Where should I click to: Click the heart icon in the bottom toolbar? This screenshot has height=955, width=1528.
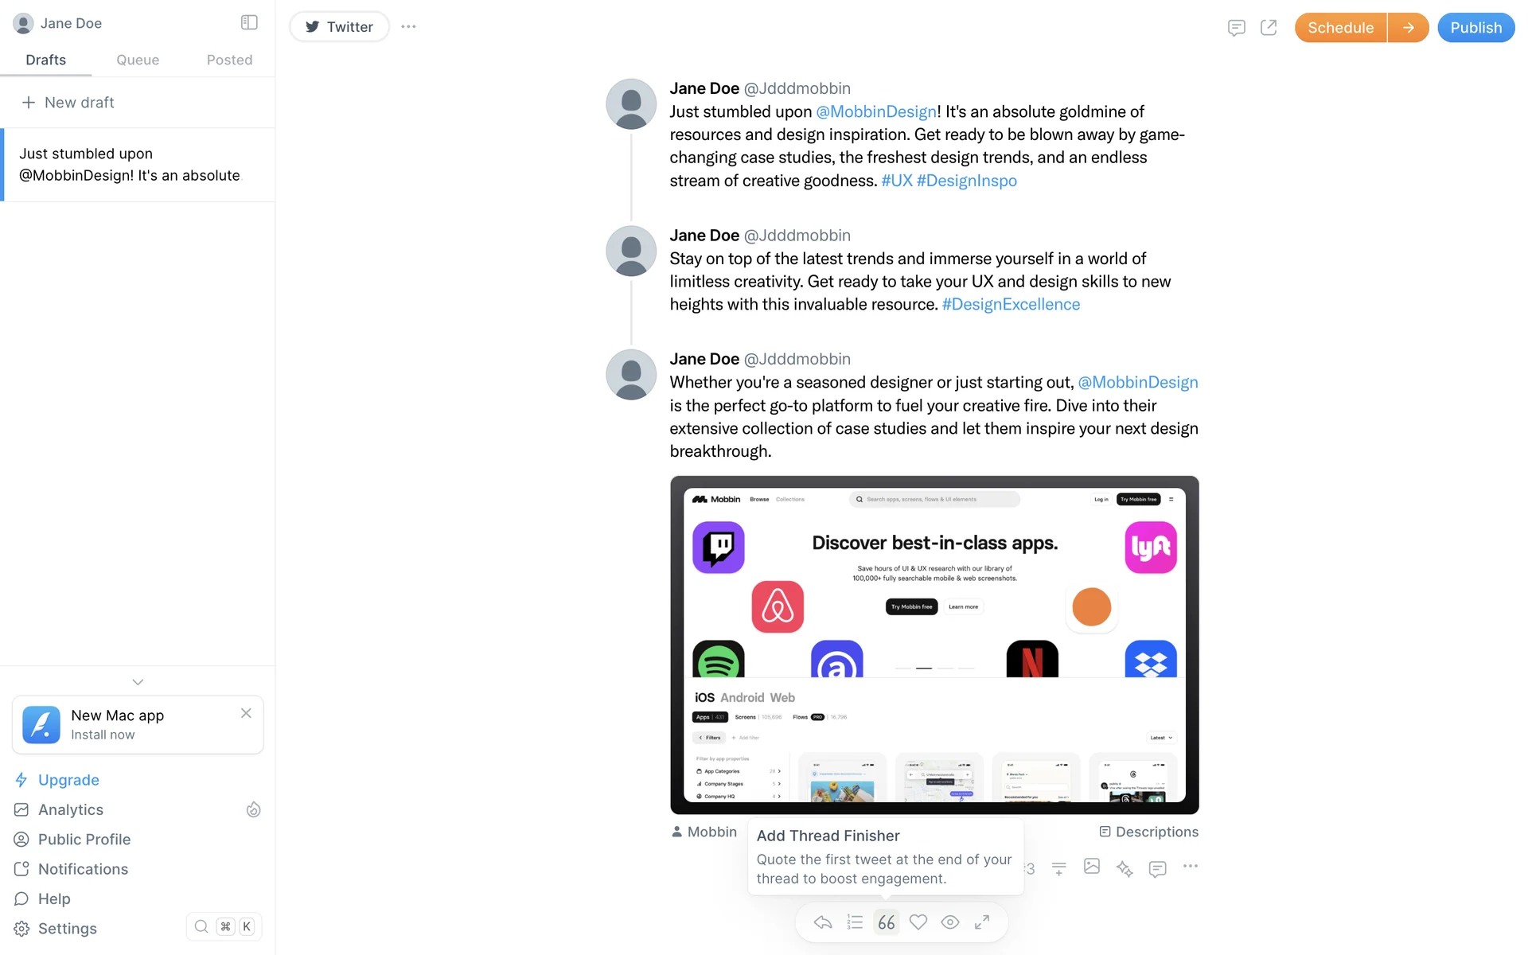coord(918,922)
